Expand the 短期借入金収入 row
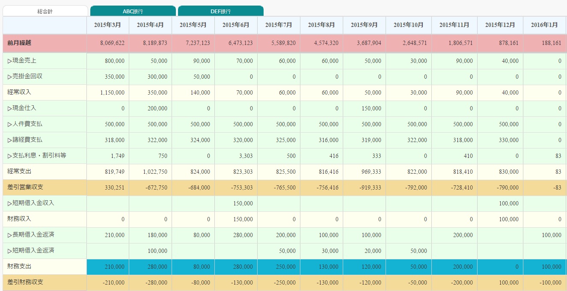 coord(10,203)
